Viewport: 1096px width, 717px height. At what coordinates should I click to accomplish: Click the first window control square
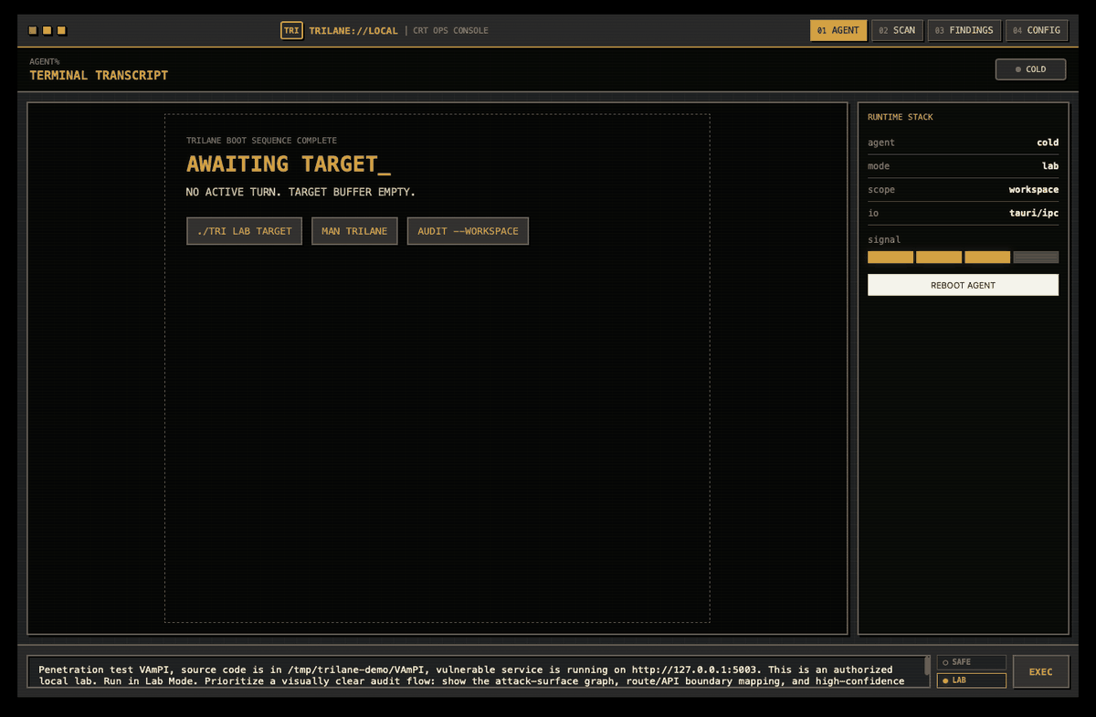coord(33,30)
